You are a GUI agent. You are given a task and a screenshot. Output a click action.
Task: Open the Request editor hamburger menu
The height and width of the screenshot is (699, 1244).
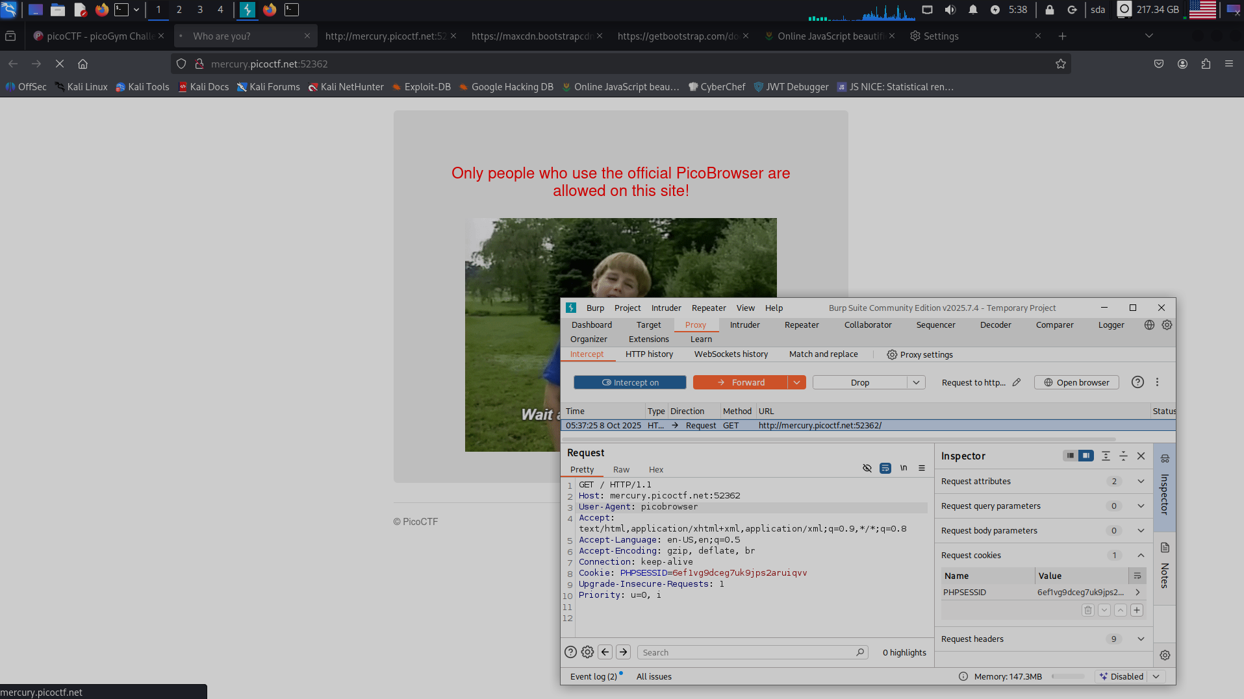tap(921, 469)
